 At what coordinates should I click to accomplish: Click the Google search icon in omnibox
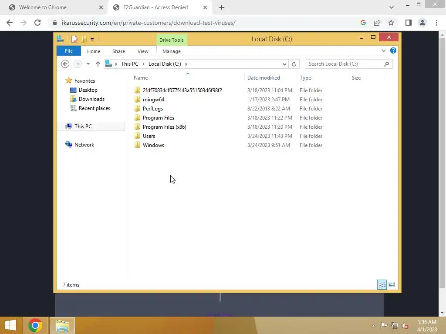click(363, 23)
